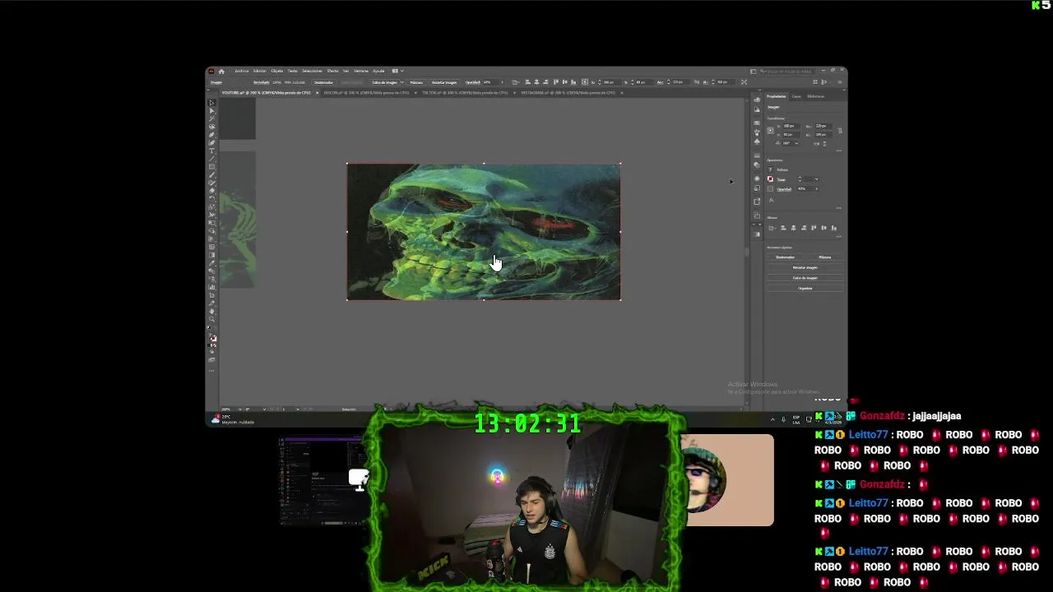Select the Direct Selection tool
This screenshot has height=592, width=1053.
(212, 110)
